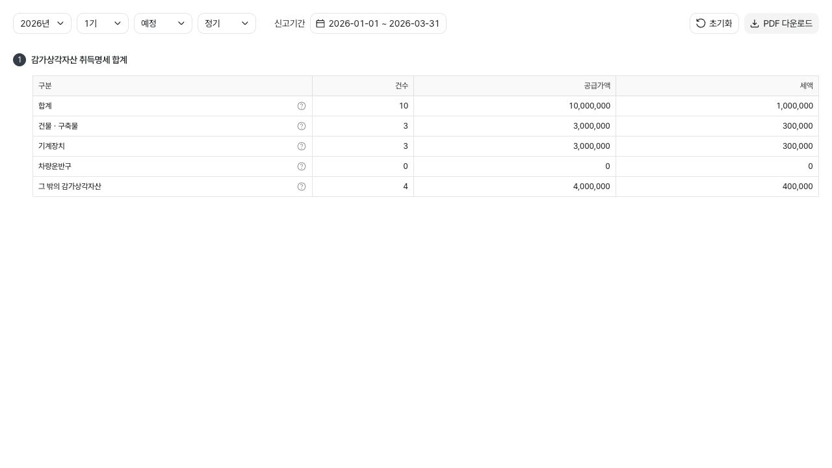This screenshot has width=832, height=468.
Task: Open the 2026년 year dropdown
Action: (42, 23)
